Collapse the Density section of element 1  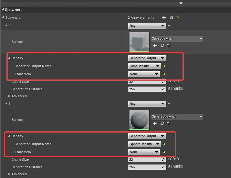(x=9, y=136)
